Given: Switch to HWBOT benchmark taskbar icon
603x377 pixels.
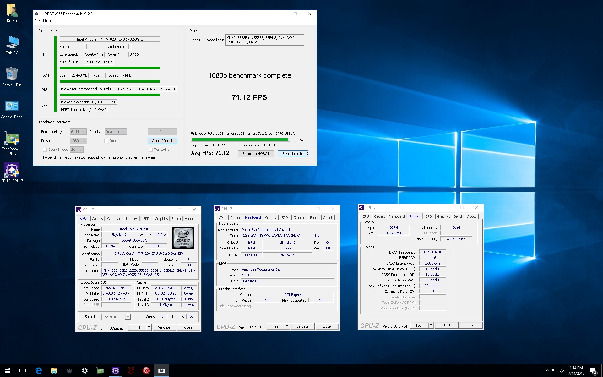Looking at the screenshot, I should pyautogui.click(x=162, y=371).
